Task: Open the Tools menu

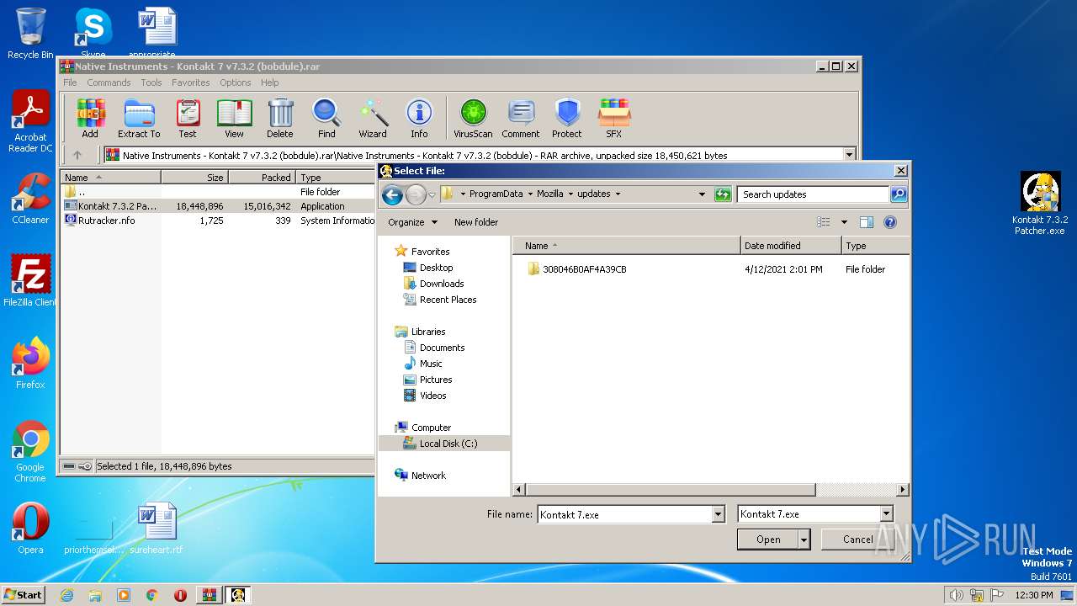Action: coord(151,82)
